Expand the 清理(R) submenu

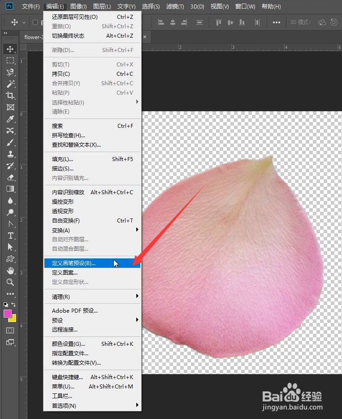coord(92,297)
